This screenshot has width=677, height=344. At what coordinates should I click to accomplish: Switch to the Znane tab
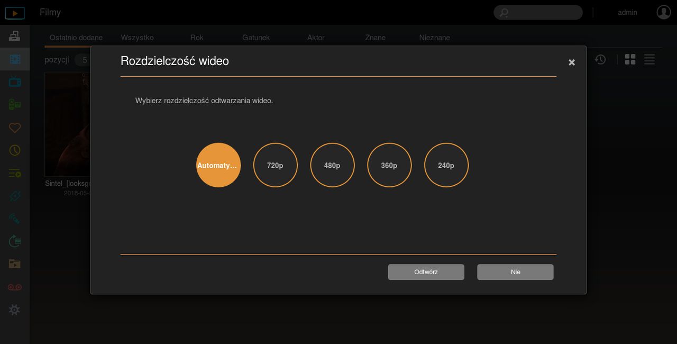tap(376, 38)
